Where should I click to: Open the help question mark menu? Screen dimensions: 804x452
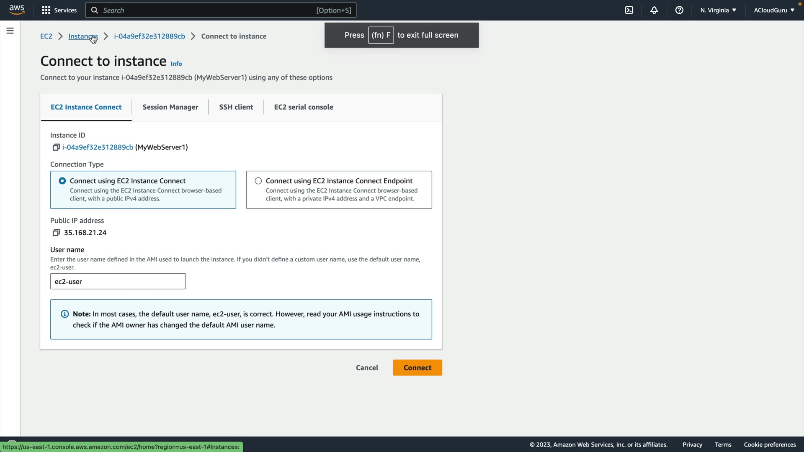coord(679,10)
